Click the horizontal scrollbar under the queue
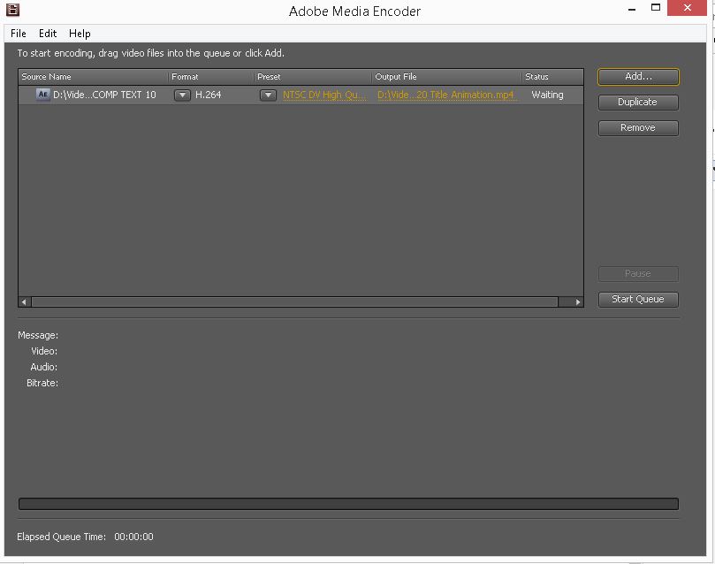The image size is (715, 564). click(x=300, y=301)
